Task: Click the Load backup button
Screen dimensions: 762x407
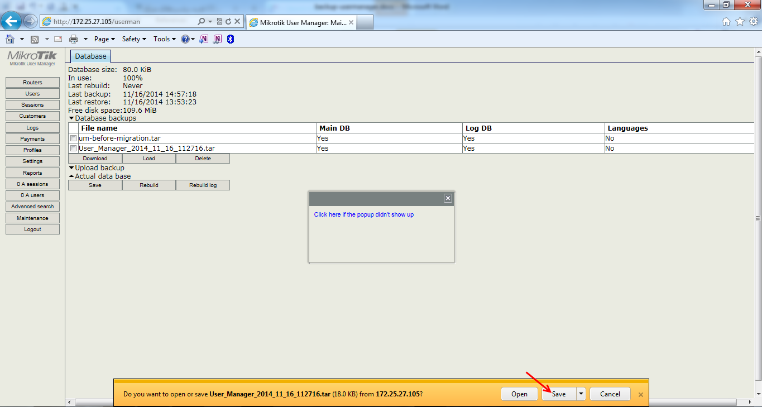Action: 149,159
